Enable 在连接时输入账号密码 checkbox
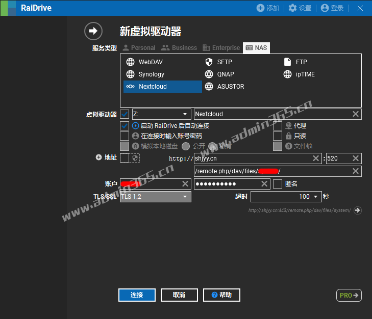Image resolution: width=372 pixels, height=319 pixels. click(x=125, y=136)
